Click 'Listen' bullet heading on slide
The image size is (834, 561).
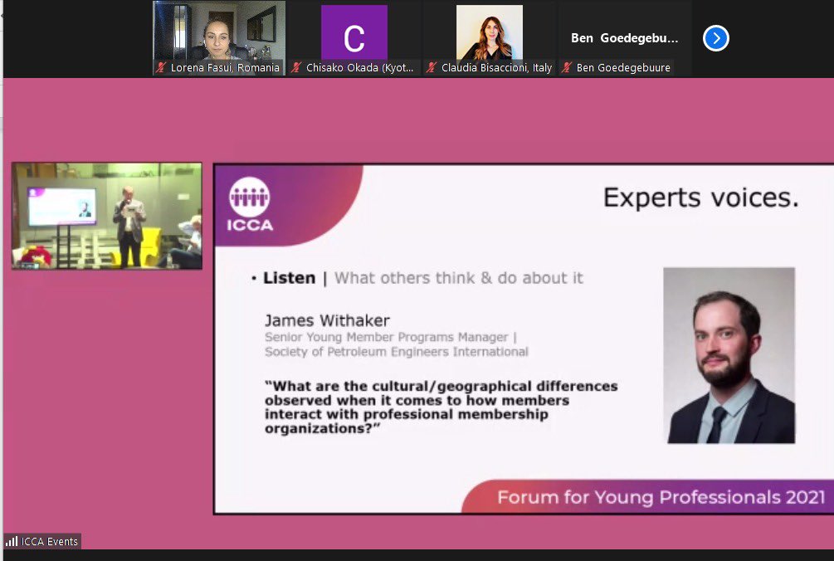289,277
